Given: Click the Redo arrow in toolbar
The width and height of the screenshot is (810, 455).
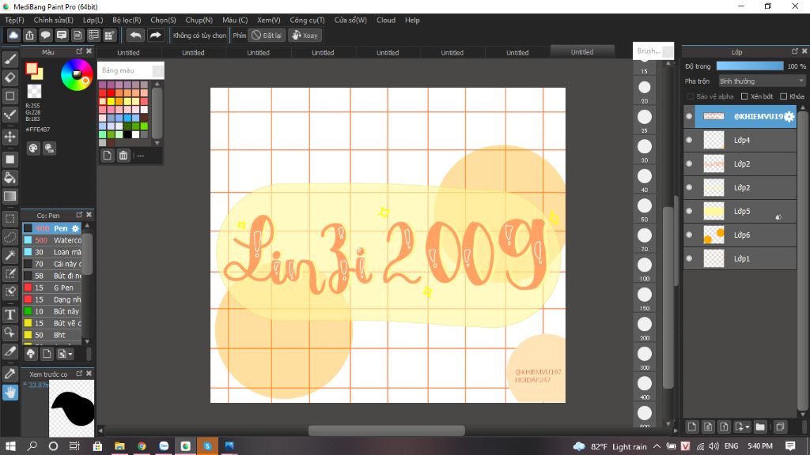Looking at the screenshot, I should point(155,35).
